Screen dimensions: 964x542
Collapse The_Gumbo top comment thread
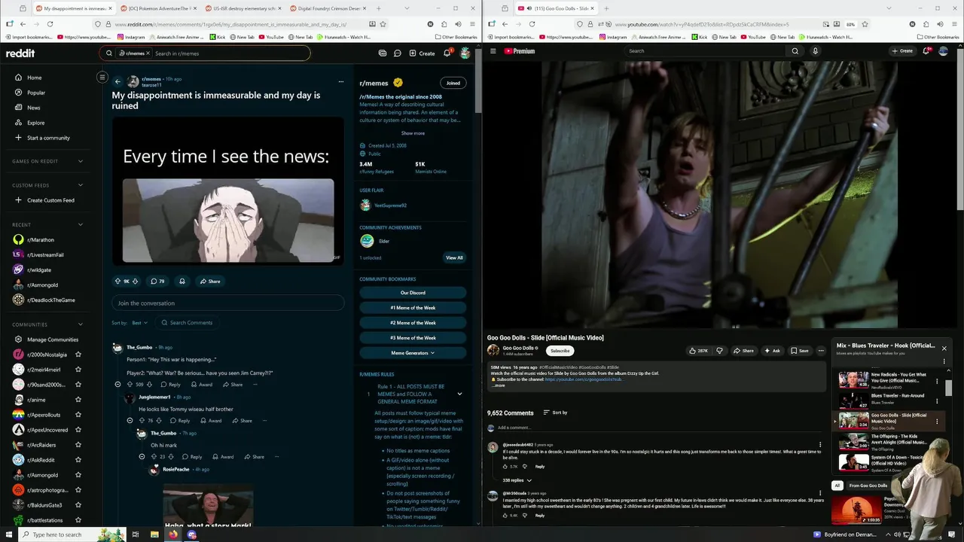[117, 385]
